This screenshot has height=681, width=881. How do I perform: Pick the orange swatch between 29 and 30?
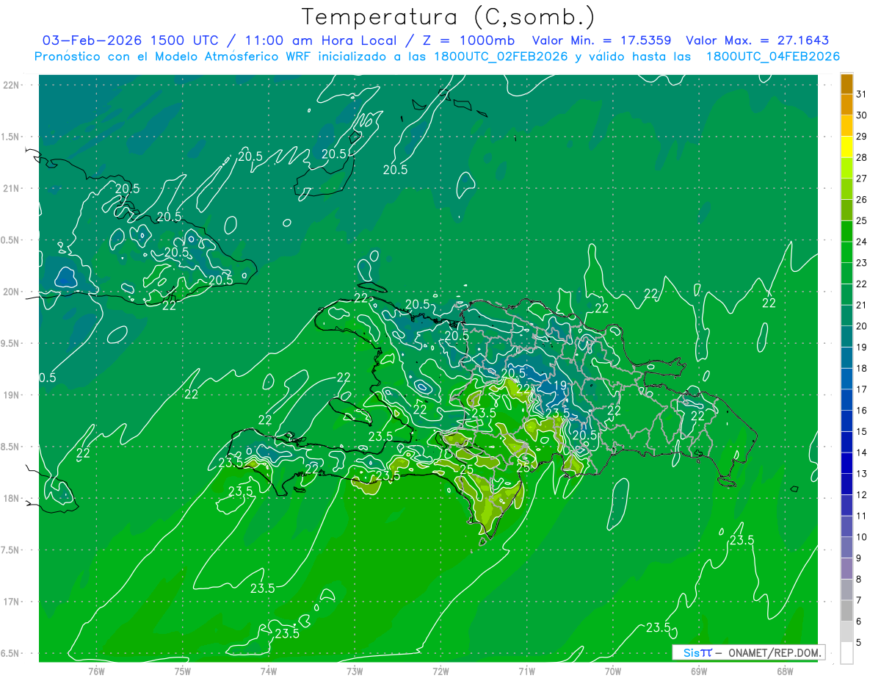point(846,126)
